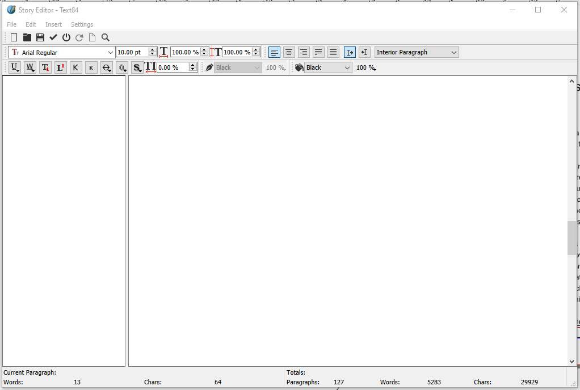This screenshot has width=580, height=390.
Task: Toggle the Underline text button
Action: [15, 67]
